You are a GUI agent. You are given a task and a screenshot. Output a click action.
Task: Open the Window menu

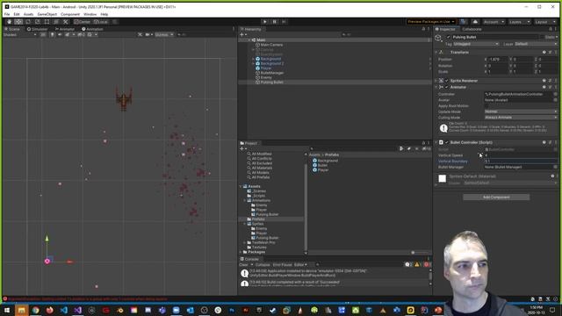point(90,14)
